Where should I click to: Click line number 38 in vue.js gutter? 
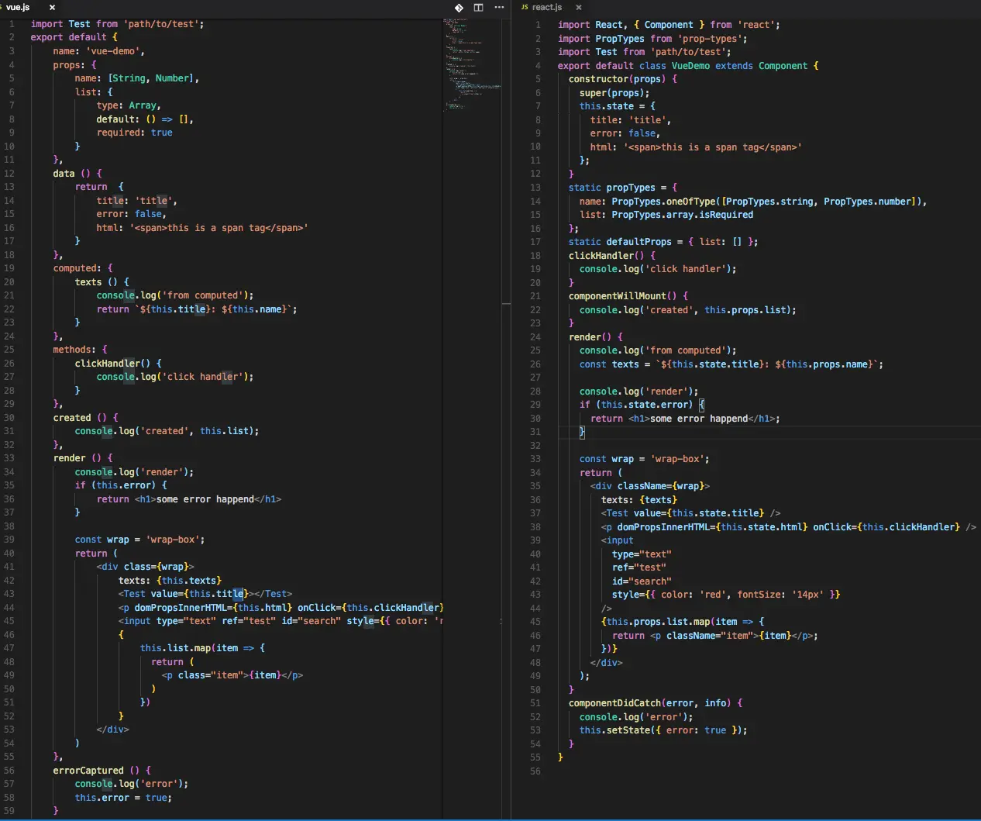tap(9, 526)
